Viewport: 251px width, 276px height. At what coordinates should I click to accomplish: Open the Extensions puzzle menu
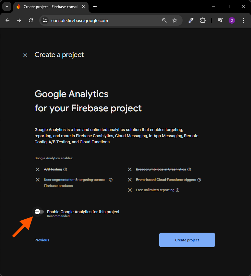pos(203,20)
